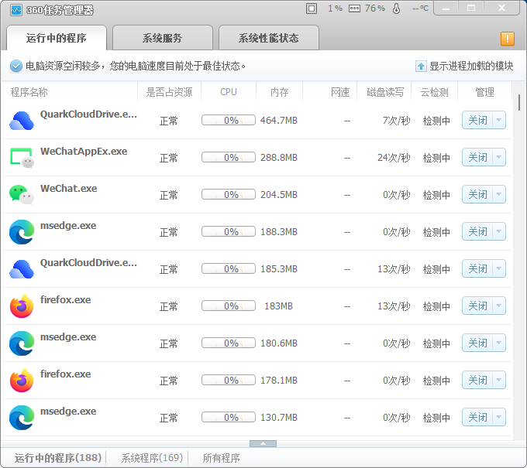Viewport: 527px width, 468px height.
Task: Open 关闭 dropdown arrow for 188.3MB msedge
Action: point(499,231)
